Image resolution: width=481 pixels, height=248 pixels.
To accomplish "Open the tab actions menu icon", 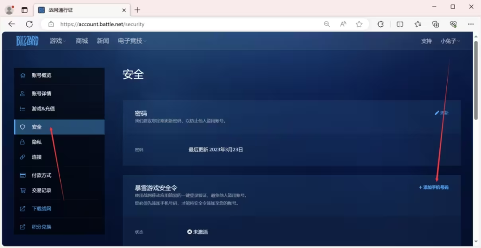I will pyautogui.click(x=24, y=10).
